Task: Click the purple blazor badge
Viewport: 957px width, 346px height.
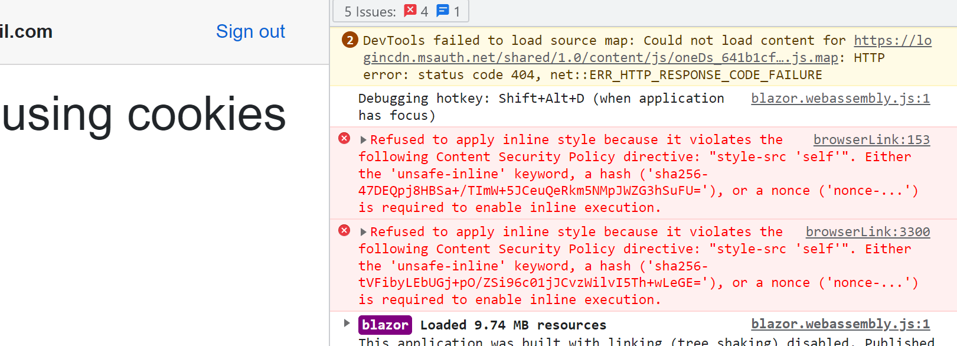Action: (x=385, y=325)
